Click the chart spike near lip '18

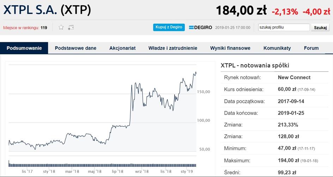(132, 85)
